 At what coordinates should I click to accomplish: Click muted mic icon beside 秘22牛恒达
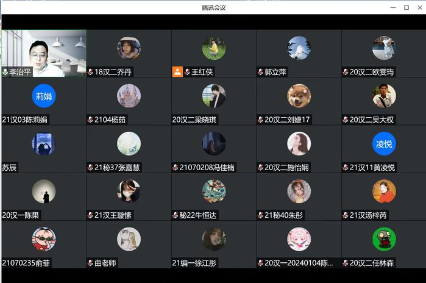(176, 215)
